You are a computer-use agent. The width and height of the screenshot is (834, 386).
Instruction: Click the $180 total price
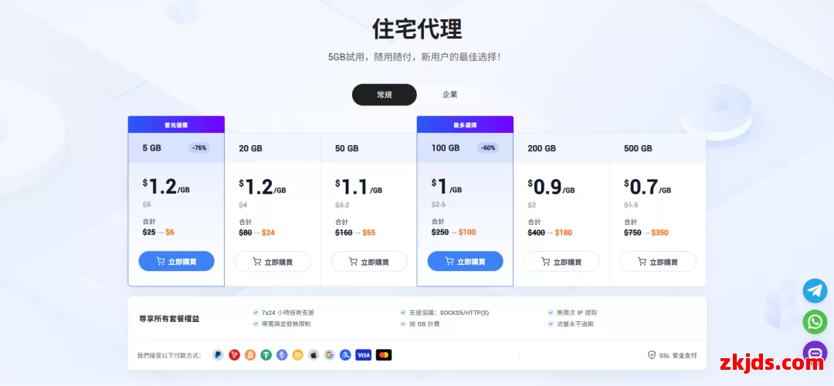click(563, 232)
